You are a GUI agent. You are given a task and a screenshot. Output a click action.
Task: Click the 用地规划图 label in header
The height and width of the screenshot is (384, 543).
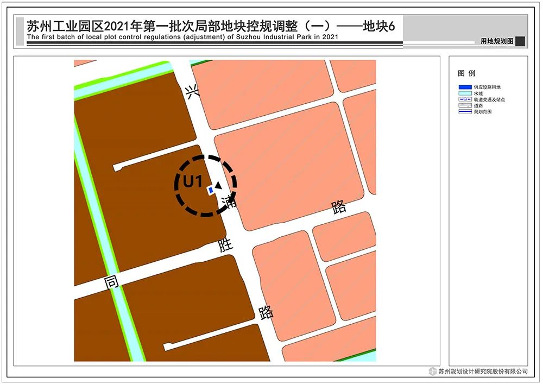(x=497, y=41)
